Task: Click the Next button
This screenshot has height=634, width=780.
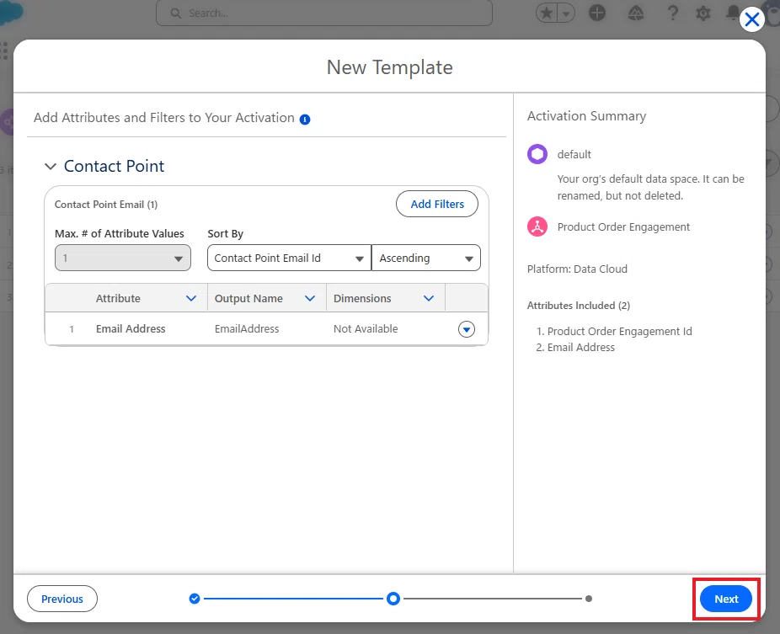Action: click(726, 599)
